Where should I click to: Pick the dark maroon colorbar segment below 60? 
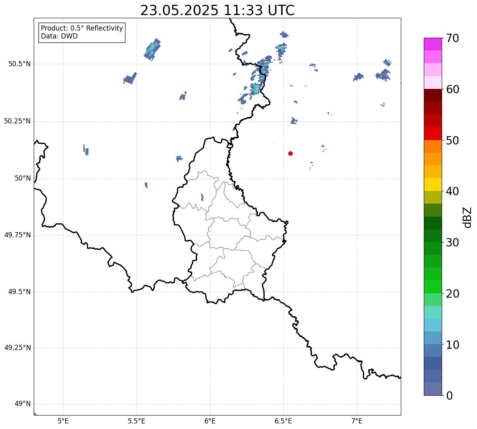(x=433, y=95)
